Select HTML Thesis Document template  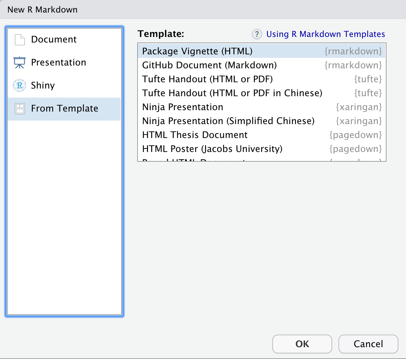pyautogui.click(x=262, y=135)
